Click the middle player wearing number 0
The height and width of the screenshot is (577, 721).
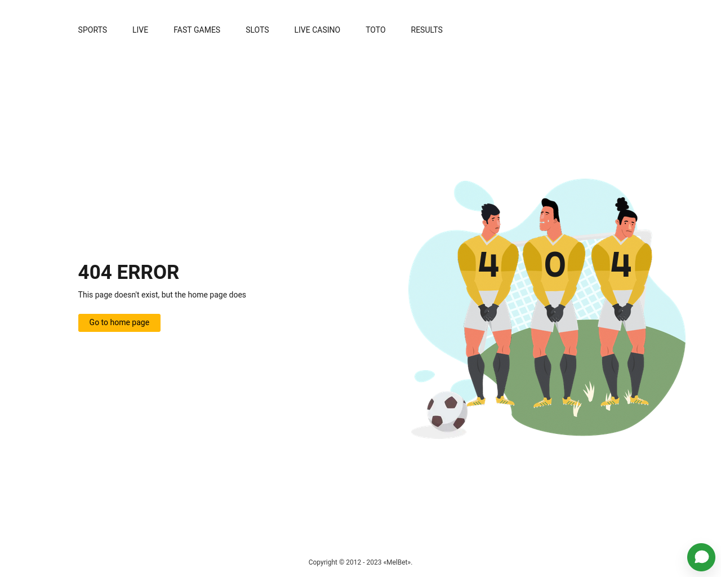click(554, 303)
